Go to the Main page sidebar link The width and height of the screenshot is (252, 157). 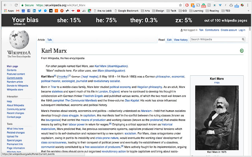click(x=12, y=66)
